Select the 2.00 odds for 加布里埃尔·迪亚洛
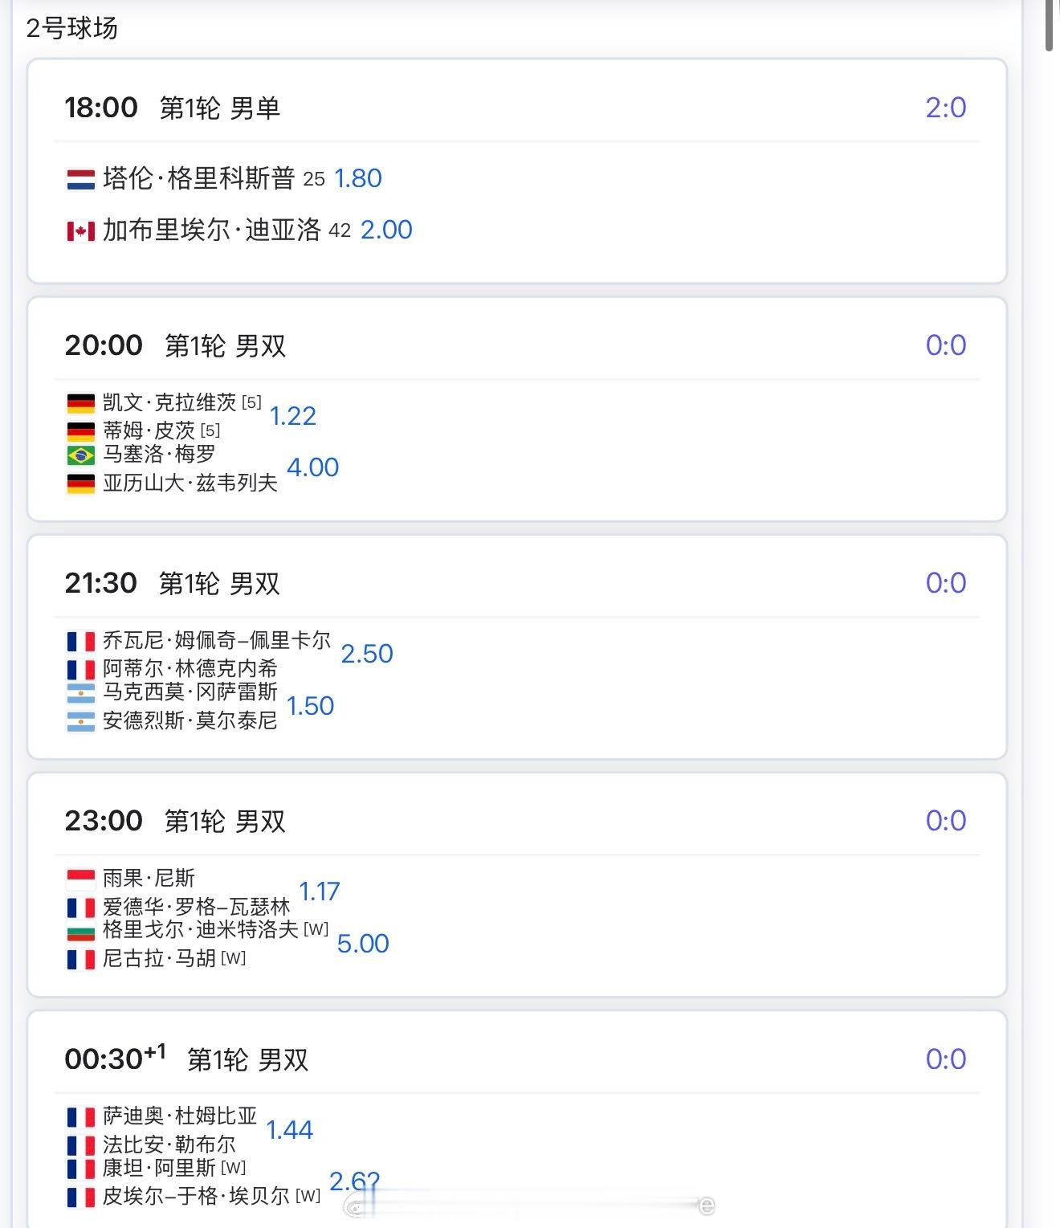 click(386, 230)
